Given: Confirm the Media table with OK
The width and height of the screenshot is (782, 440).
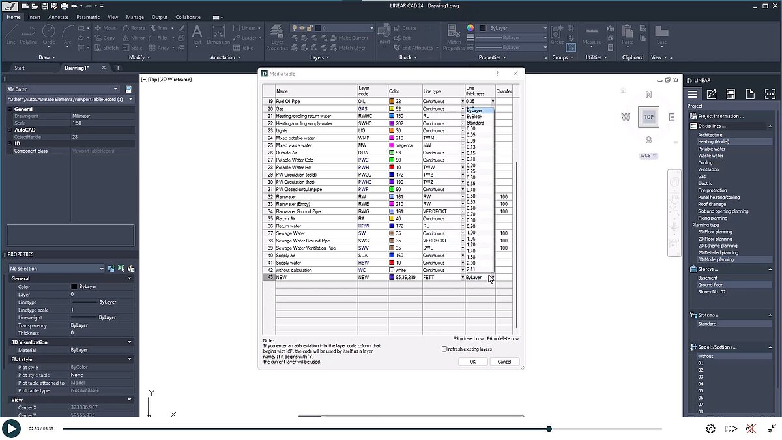Looking at the screenshot, I should [x=472, y=361].
